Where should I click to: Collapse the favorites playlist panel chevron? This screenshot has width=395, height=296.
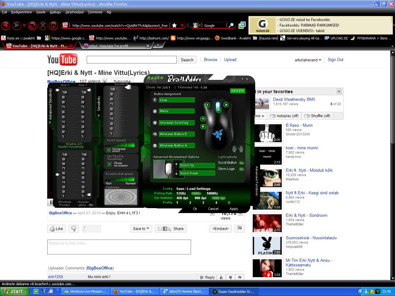coord(339,91)
